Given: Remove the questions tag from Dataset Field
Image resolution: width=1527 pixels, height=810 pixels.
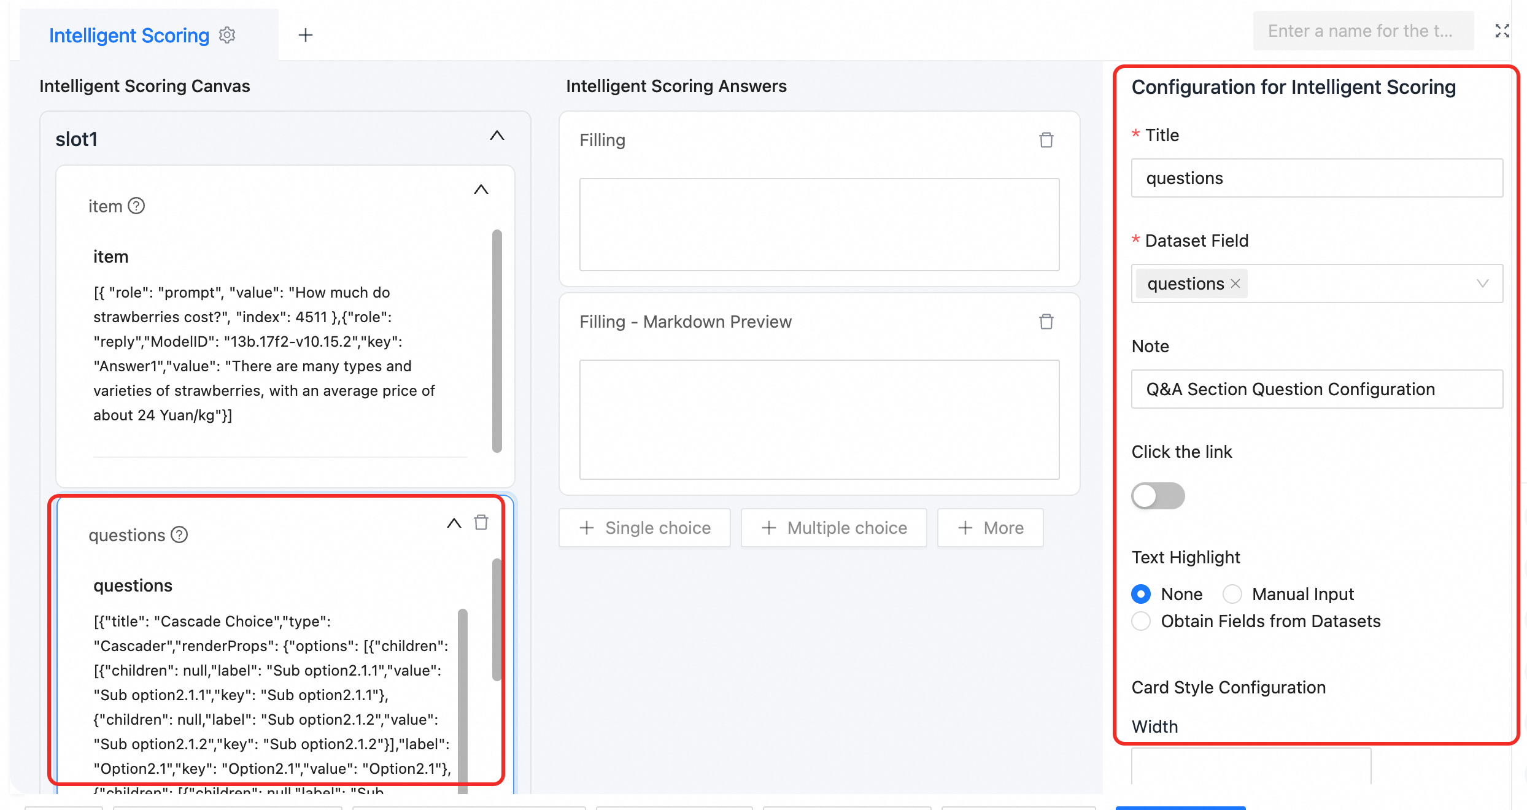Looking at the screenshot, I should [1235, 283].
